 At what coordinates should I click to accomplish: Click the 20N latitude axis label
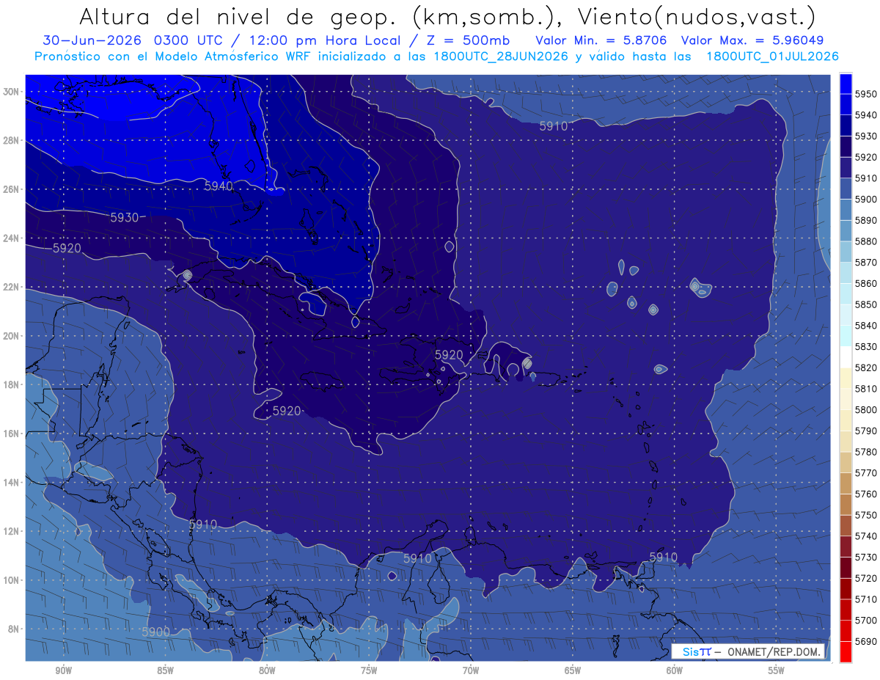click(11, 336)
